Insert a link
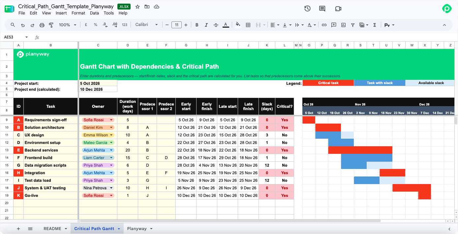Screen dimensions: 458x234 tap(324, 25)
